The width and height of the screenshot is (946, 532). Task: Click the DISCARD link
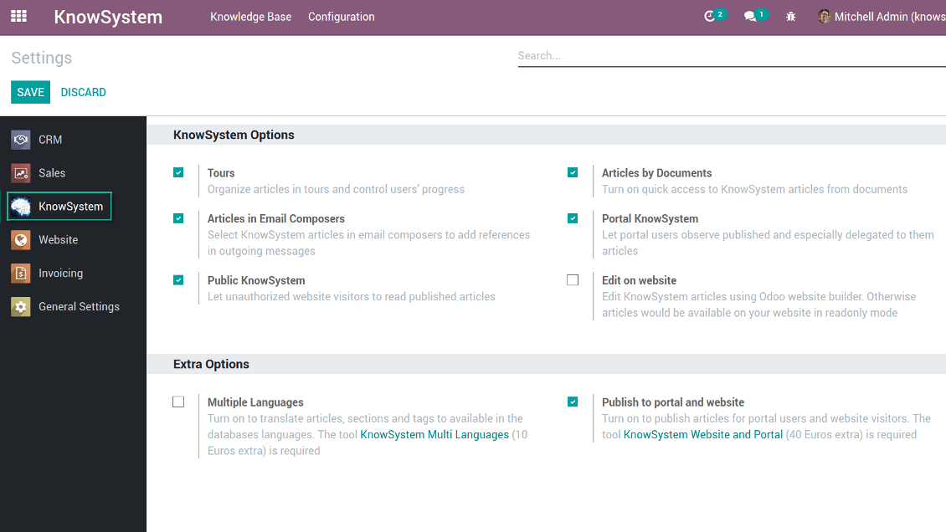tap(83, 92)
